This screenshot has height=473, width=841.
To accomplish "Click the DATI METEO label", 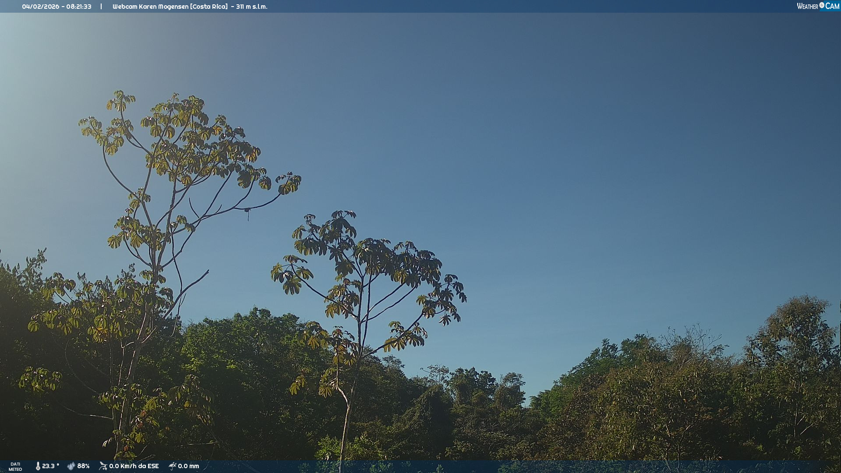I will tap(15, 466).
